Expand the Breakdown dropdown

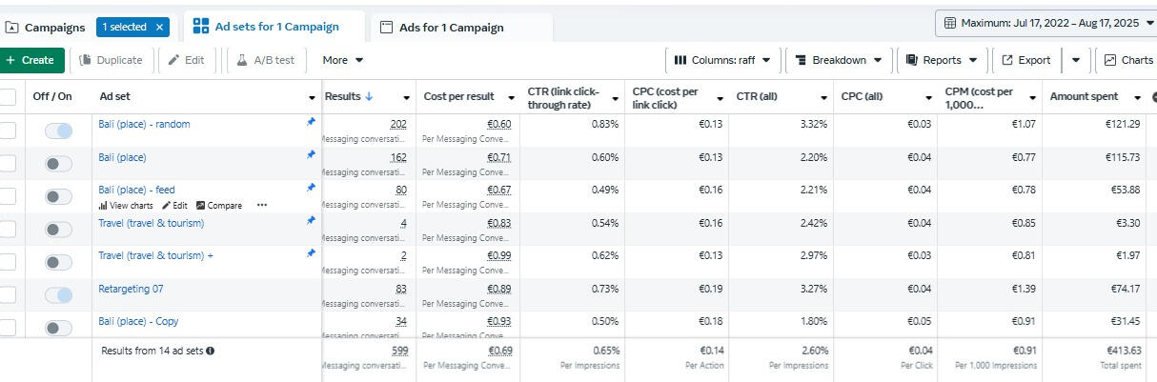click(x=839, y=60)
